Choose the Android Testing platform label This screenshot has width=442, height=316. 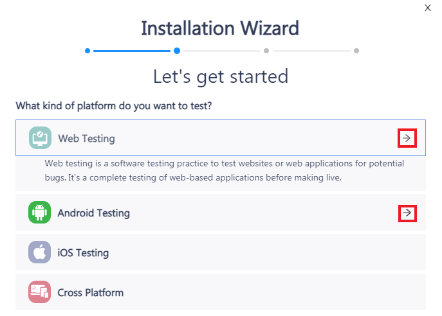coord(93,213)
